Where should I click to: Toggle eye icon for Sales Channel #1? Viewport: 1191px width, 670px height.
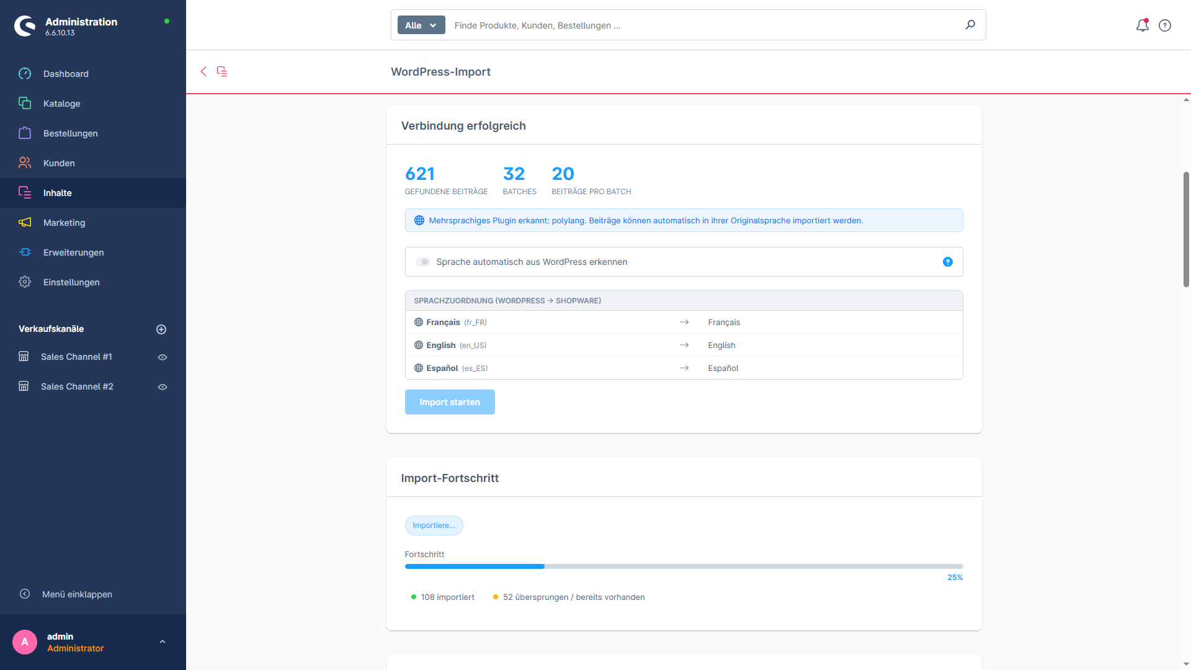click(x=163, y=357)
